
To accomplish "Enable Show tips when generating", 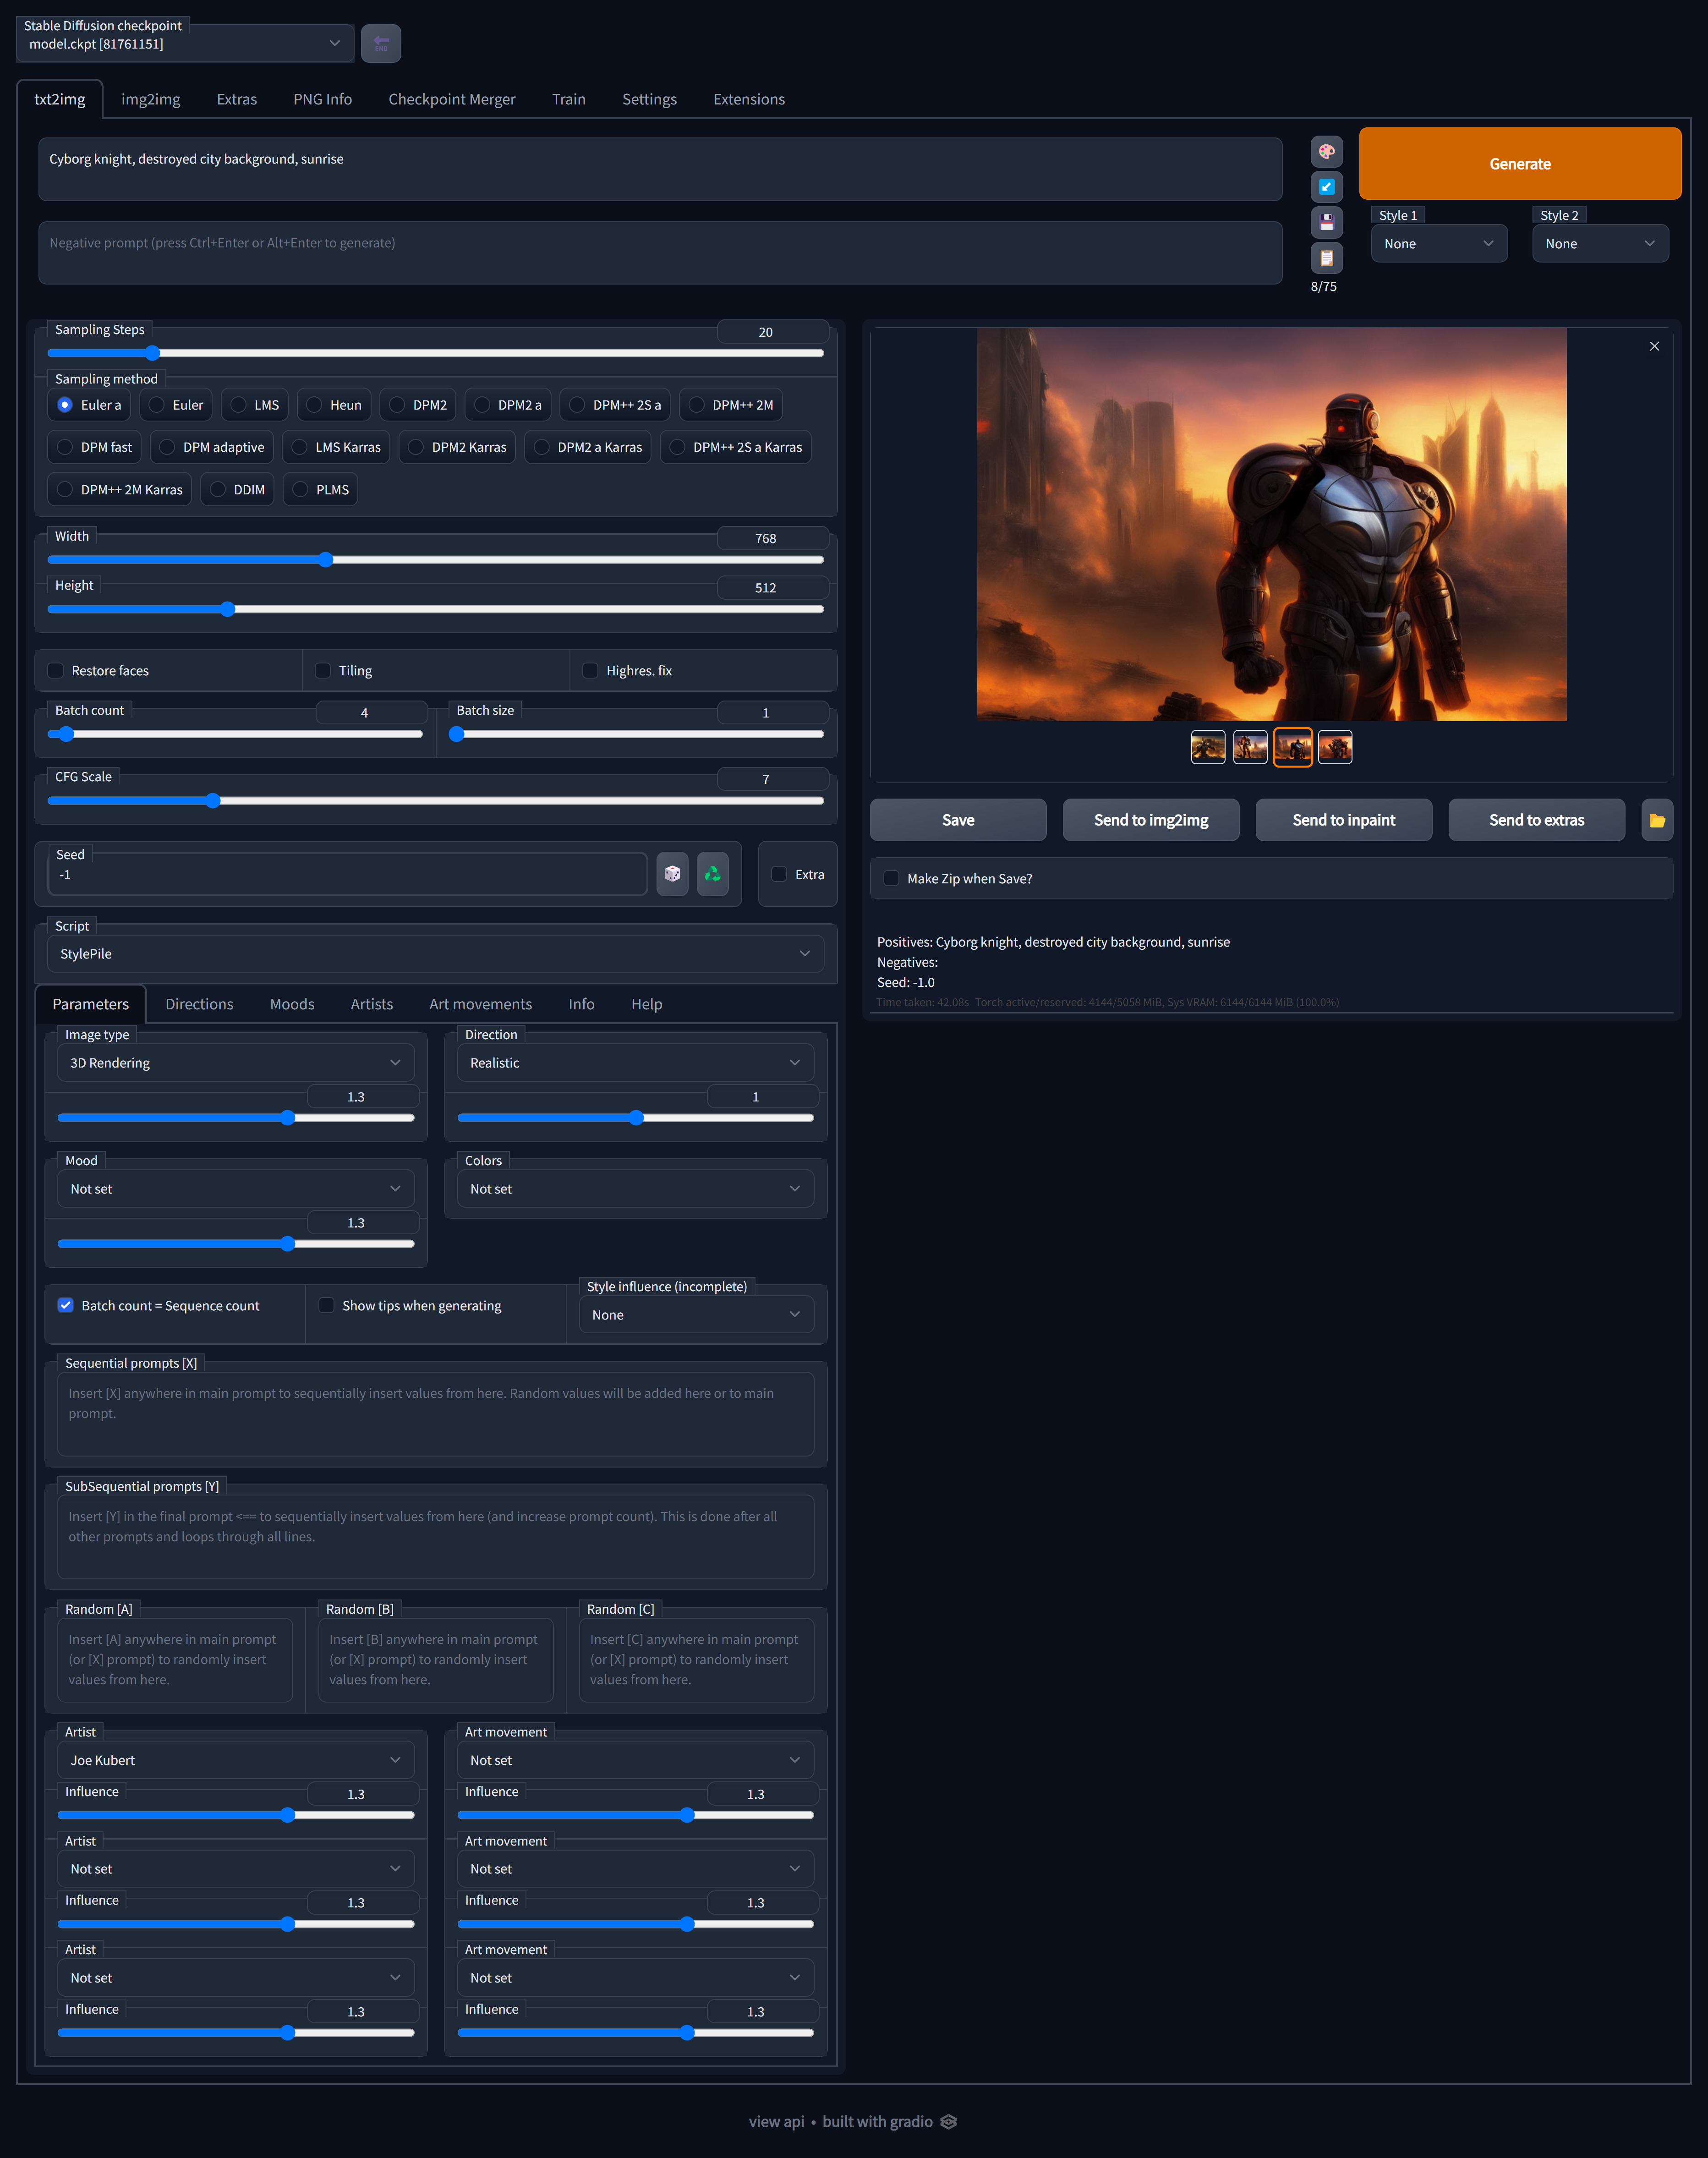I will (x=326, y=1305).
